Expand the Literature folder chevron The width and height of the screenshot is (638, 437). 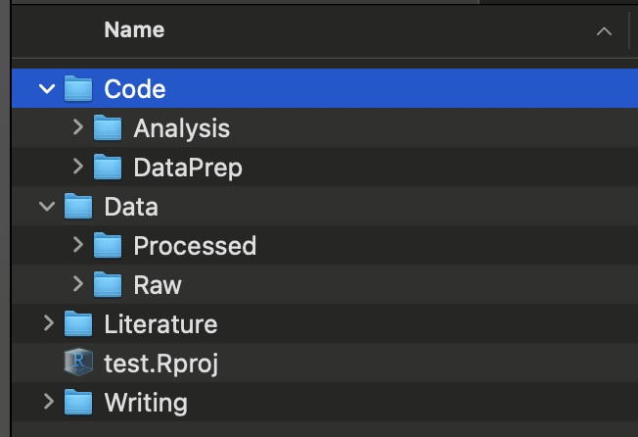click(x=46, y=323)
